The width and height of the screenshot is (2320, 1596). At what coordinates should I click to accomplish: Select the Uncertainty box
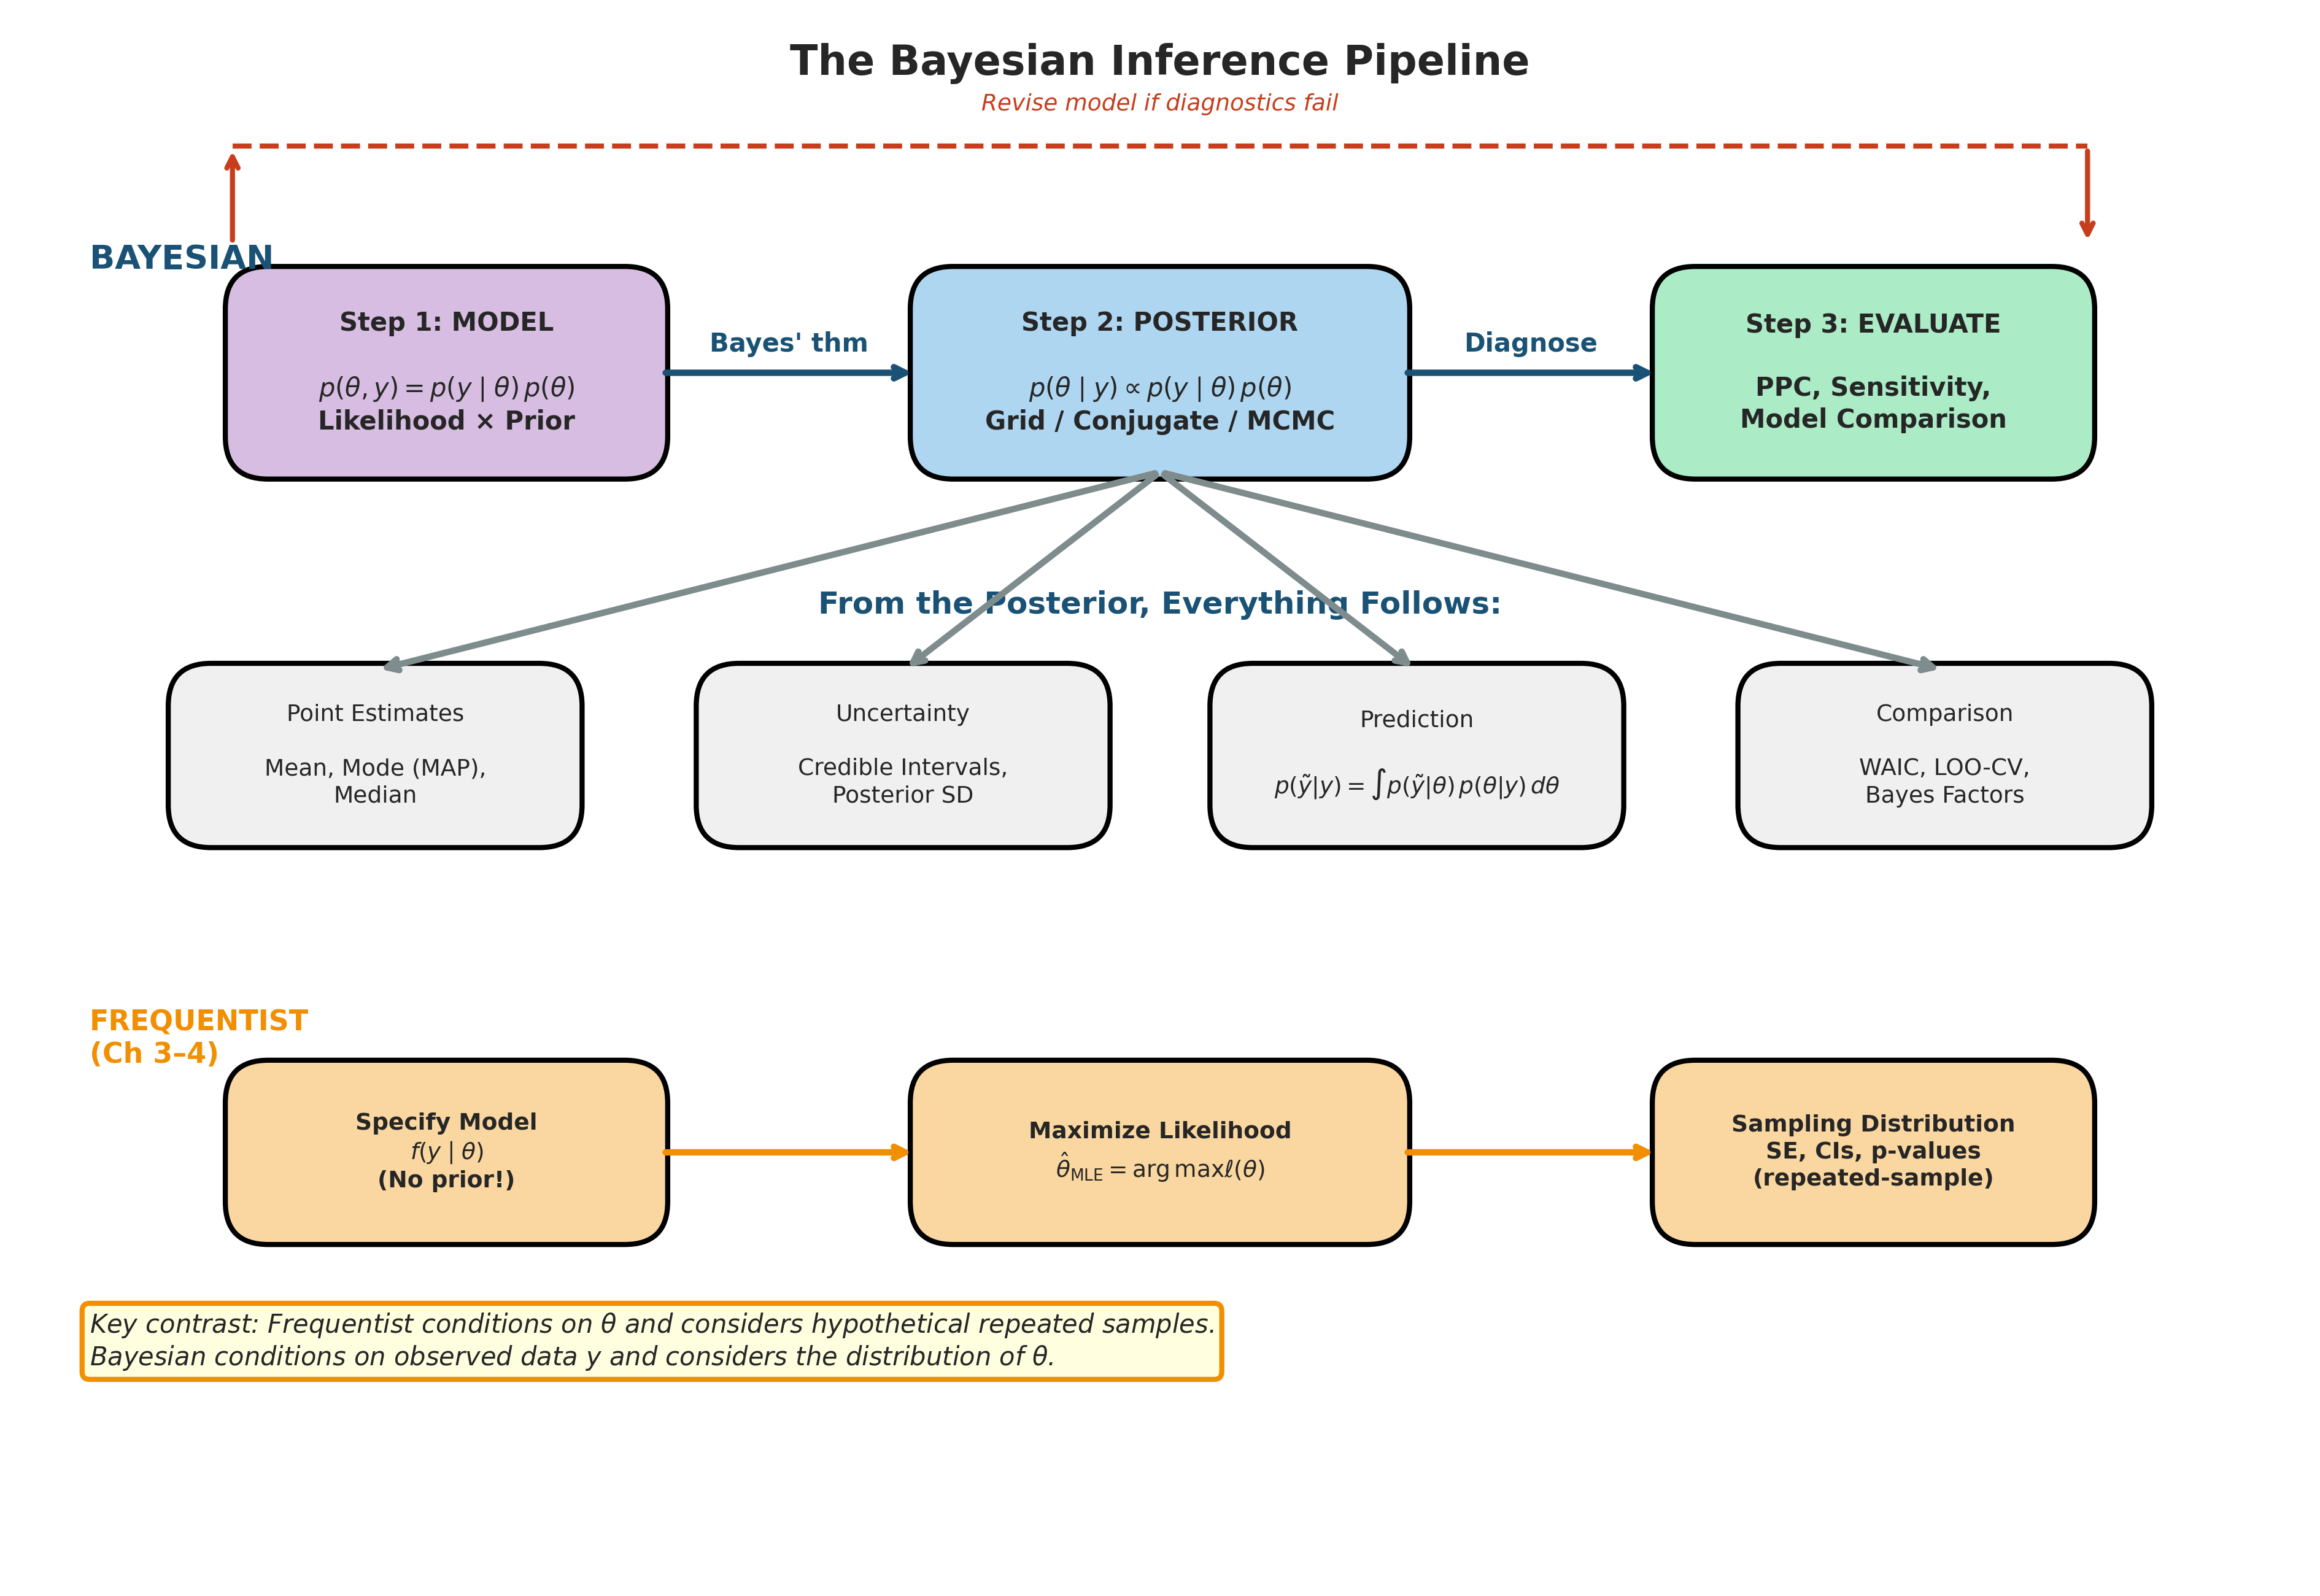(x=902, y=755)
